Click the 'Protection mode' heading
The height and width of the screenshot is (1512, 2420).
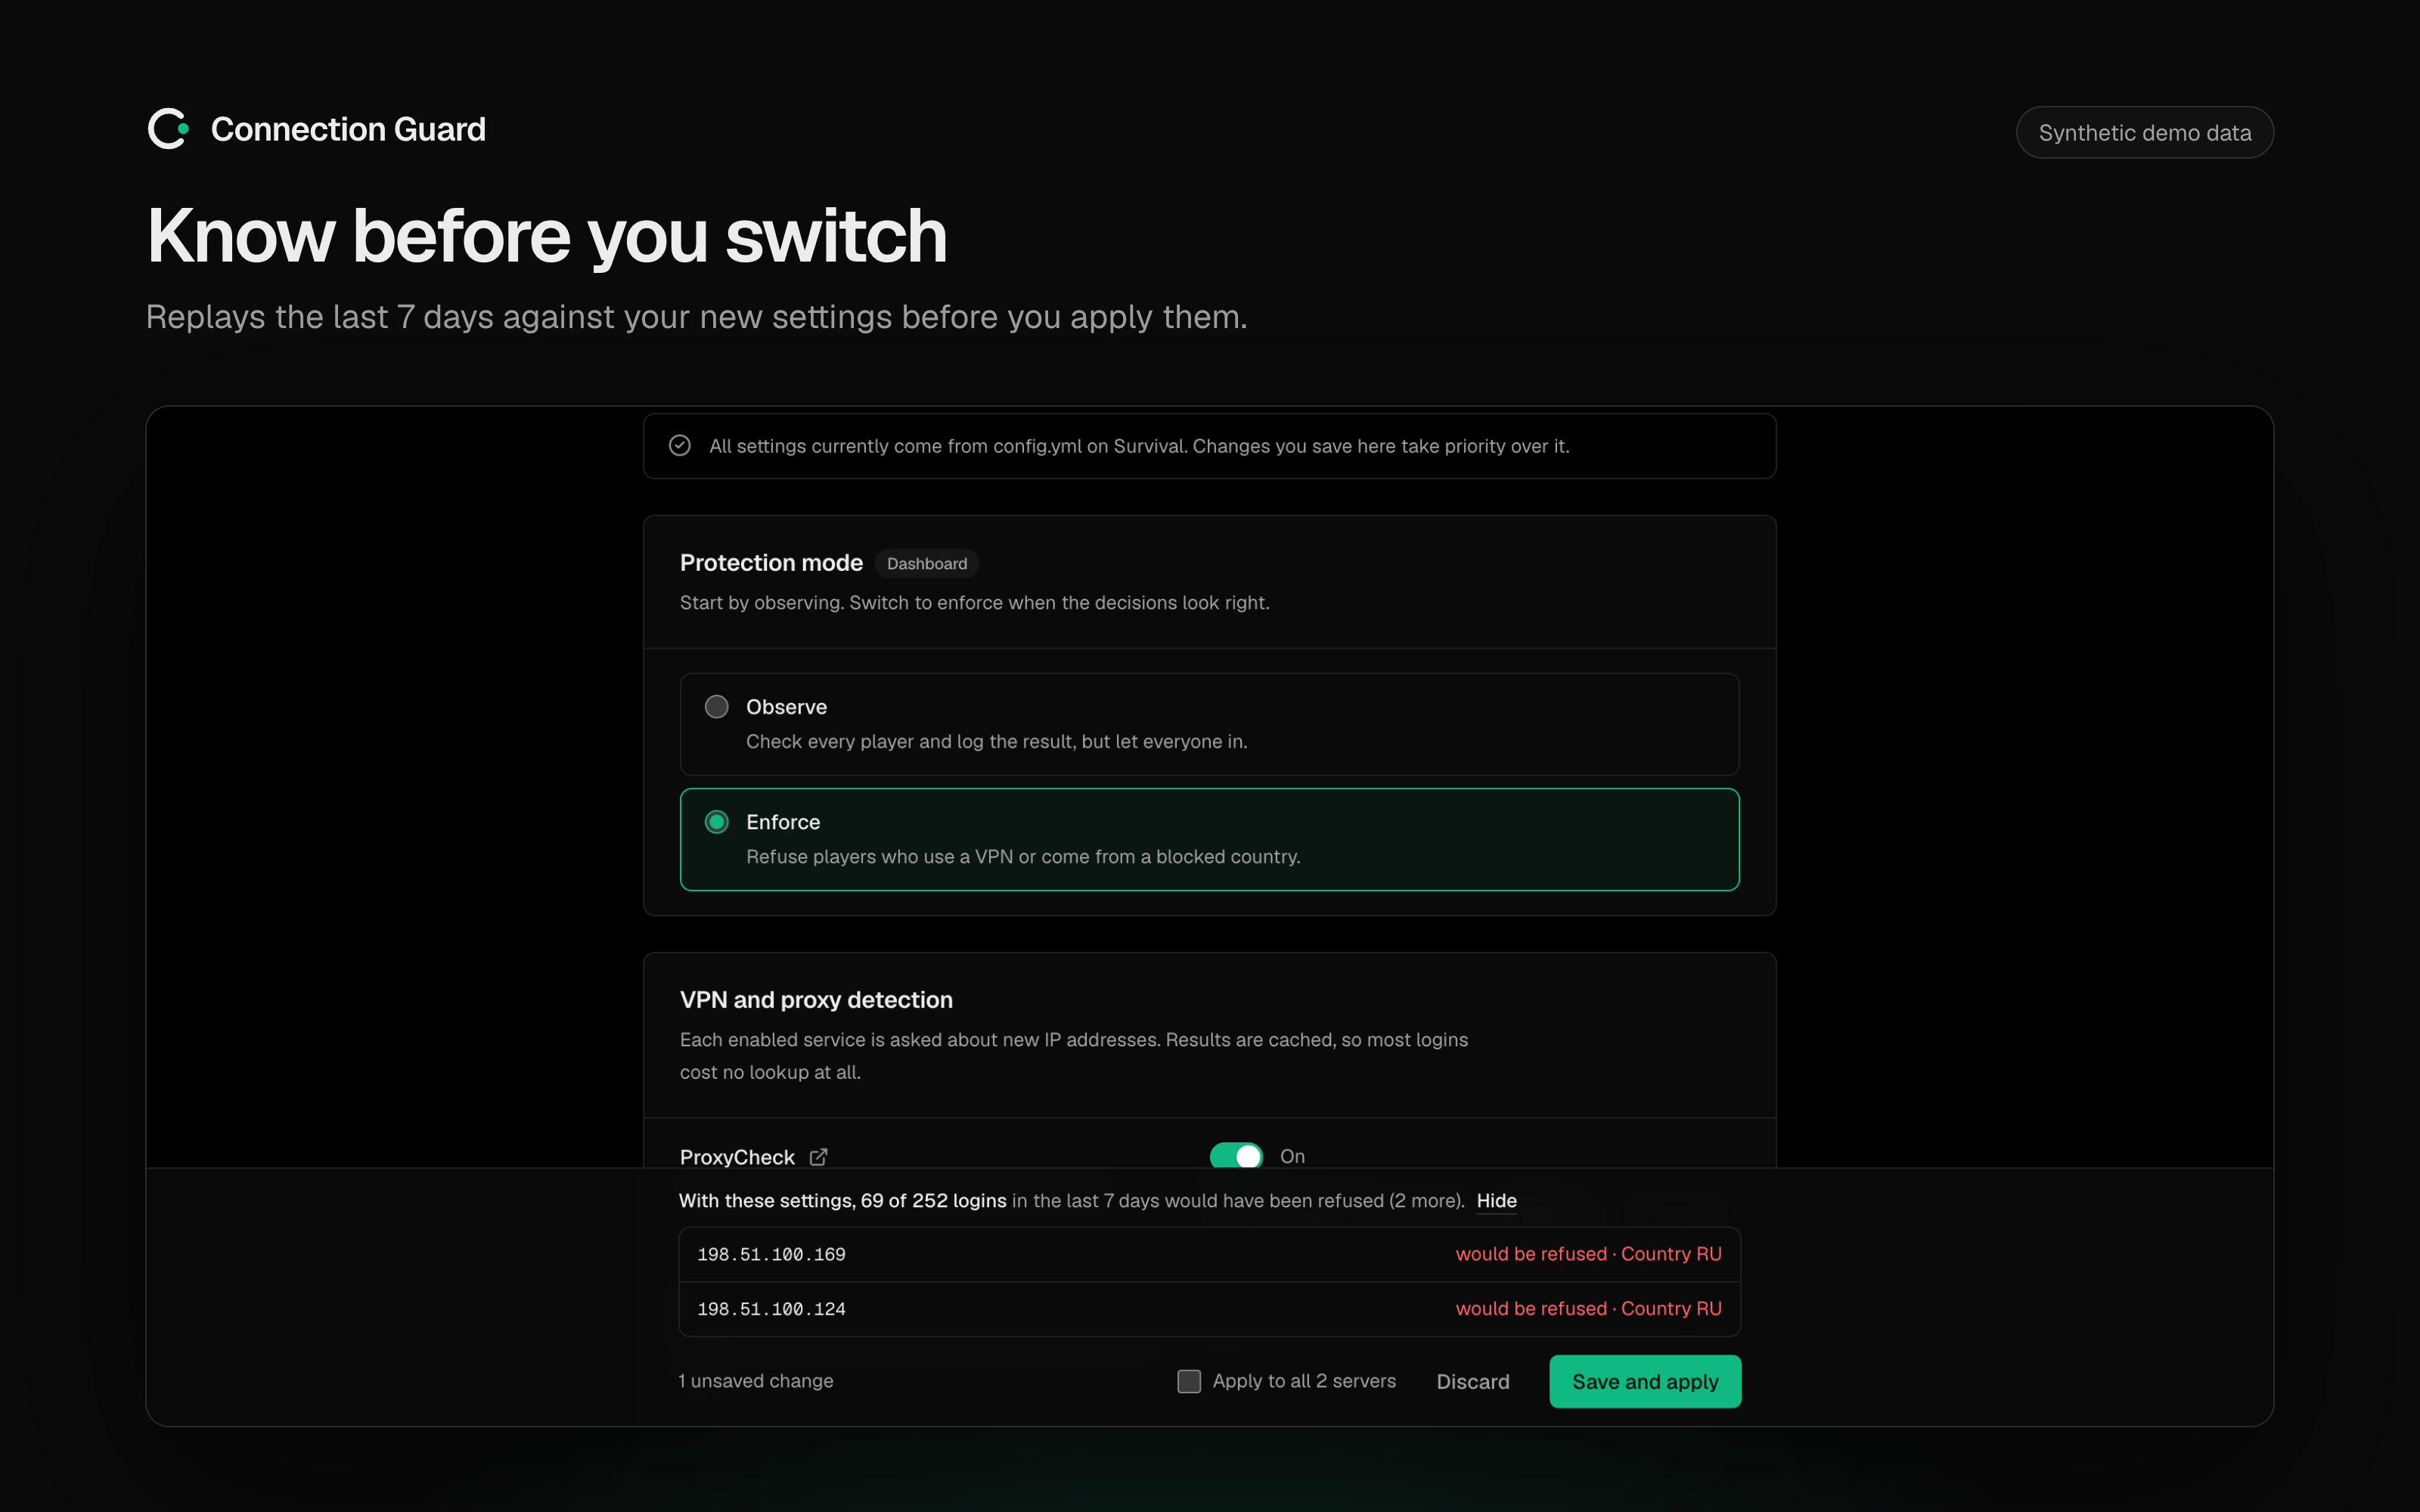[771, 563]
